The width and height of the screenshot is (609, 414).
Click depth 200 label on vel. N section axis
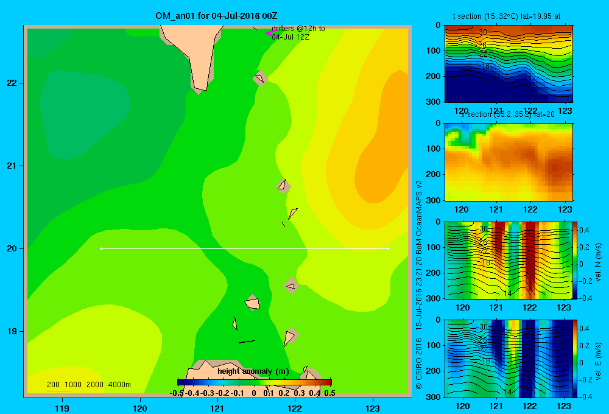[x=434, y=273]
